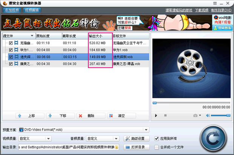Mute the preview speaker icon
The image size is (234, 155).
[x=207, y=115]
